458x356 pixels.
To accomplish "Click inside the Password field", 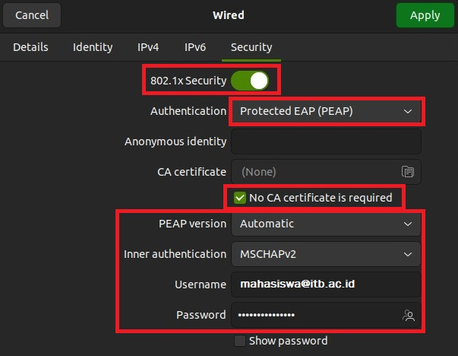I will pyautogui.click(x=315, y=315).
